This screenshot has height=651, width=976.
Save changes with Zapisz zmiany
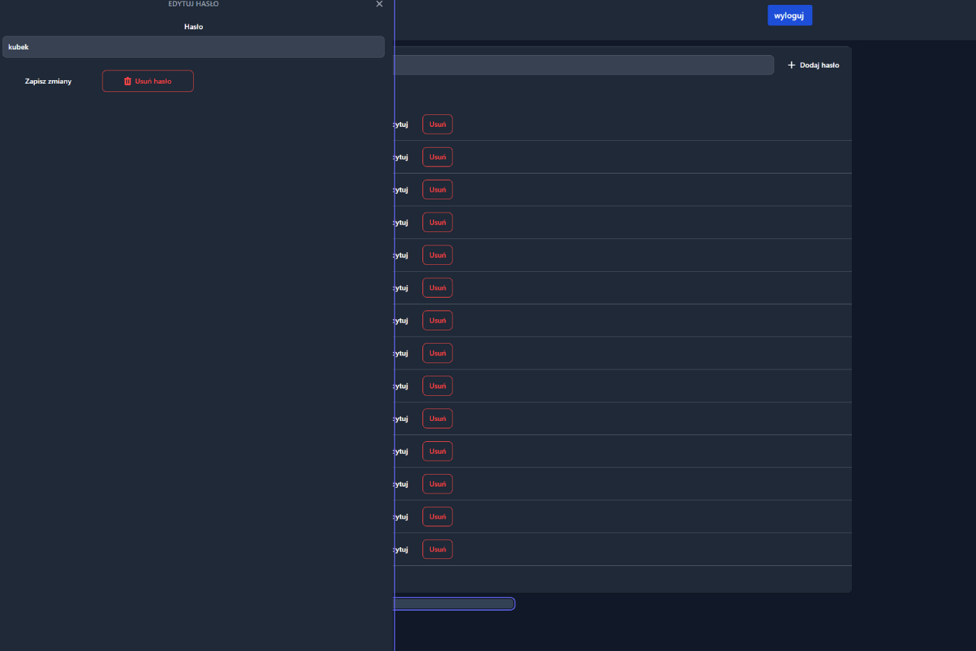[48, 81]
